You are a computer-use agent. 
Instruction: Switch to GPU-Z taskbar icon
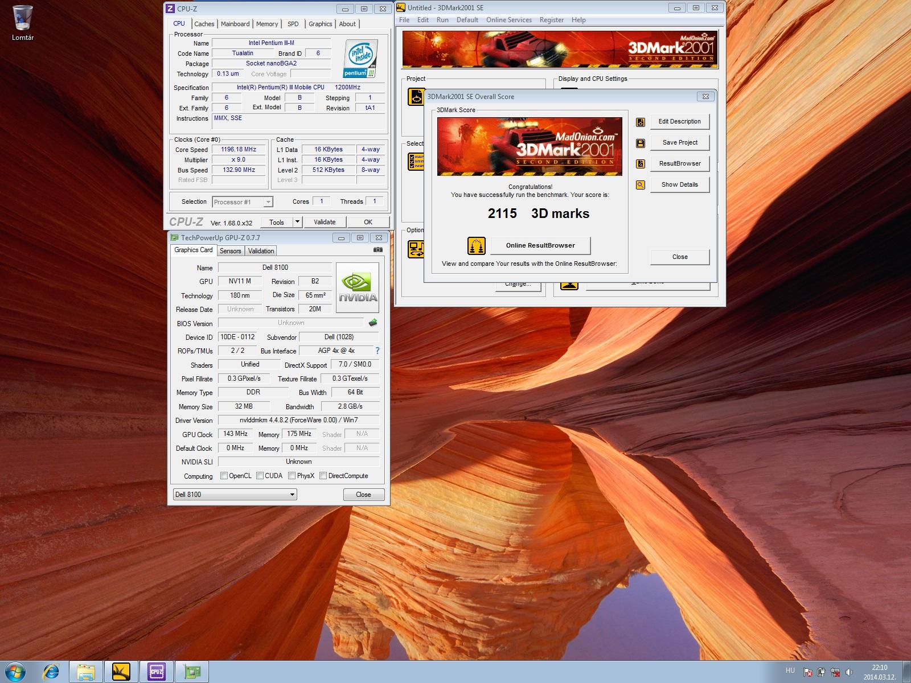[192, 672]
